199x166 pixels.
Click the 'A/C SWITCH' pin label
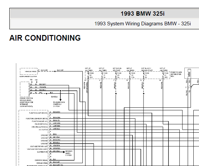click(x=43, y=130)
